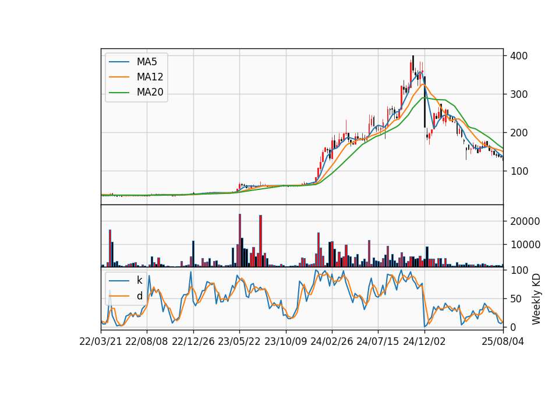Click the green MA20 legend line sample

tap(119, 92)
